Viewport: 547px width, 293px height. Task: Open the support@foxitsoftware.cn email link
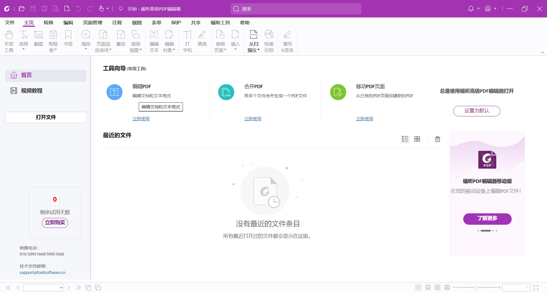click(42, 273)
